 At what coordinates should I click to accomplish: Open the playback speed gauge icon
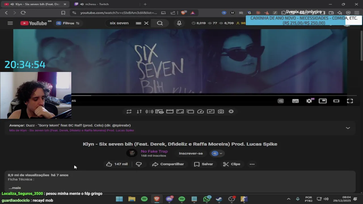click(201, 112)
